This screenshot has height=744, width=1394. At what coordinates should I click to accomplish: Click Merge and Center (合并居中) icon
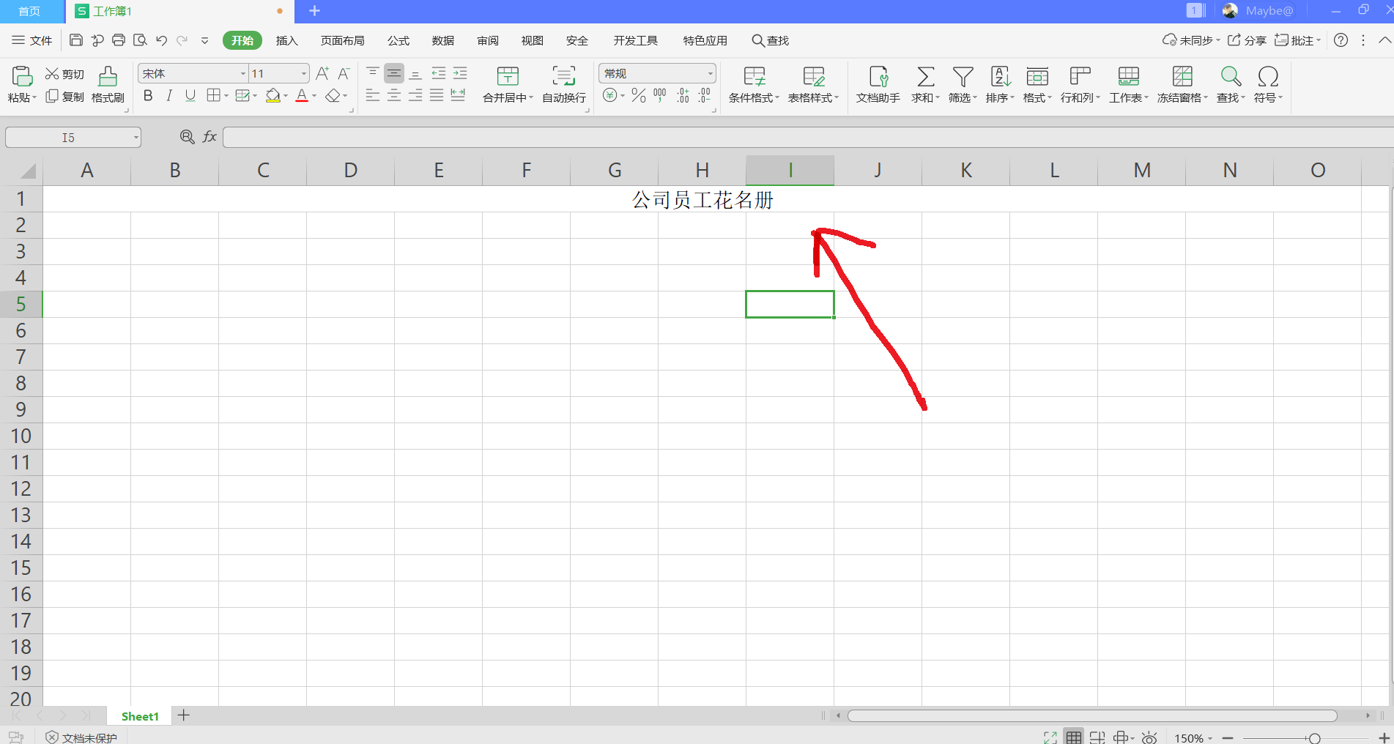[x=508, y=76]
